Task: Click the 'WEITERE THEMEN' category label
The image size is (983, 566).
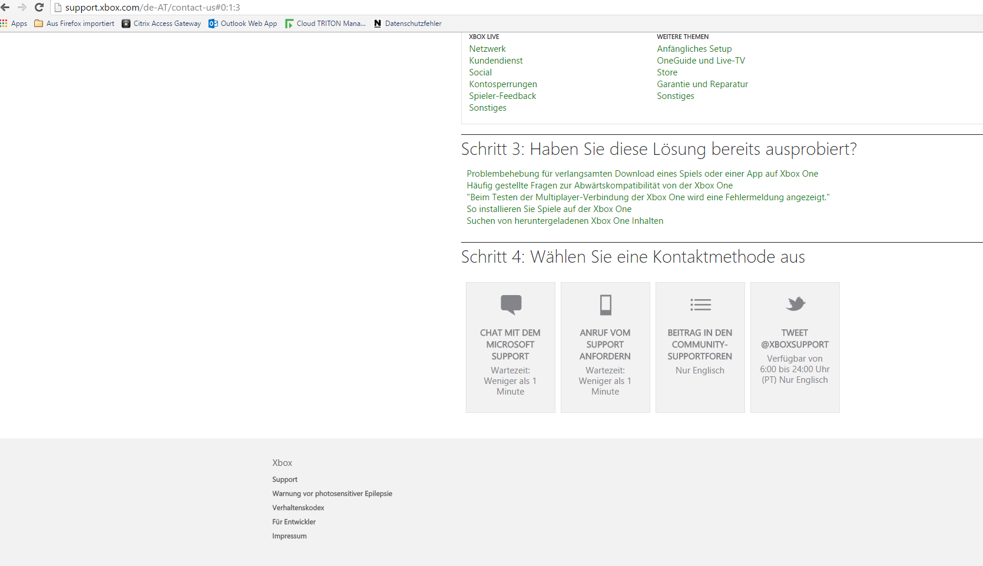Action: pos(683,37)
